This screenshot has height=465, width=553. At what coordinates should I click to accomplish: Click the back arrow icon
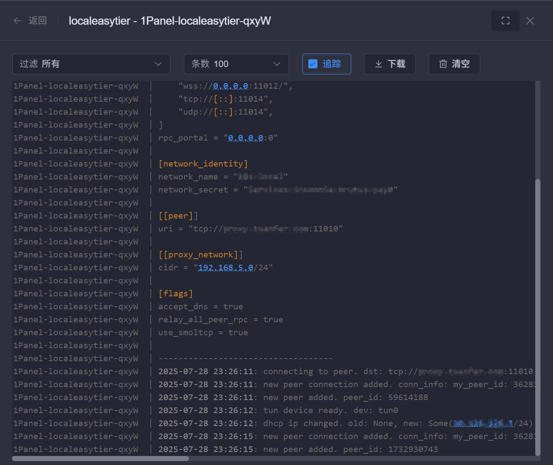point(17,21)
